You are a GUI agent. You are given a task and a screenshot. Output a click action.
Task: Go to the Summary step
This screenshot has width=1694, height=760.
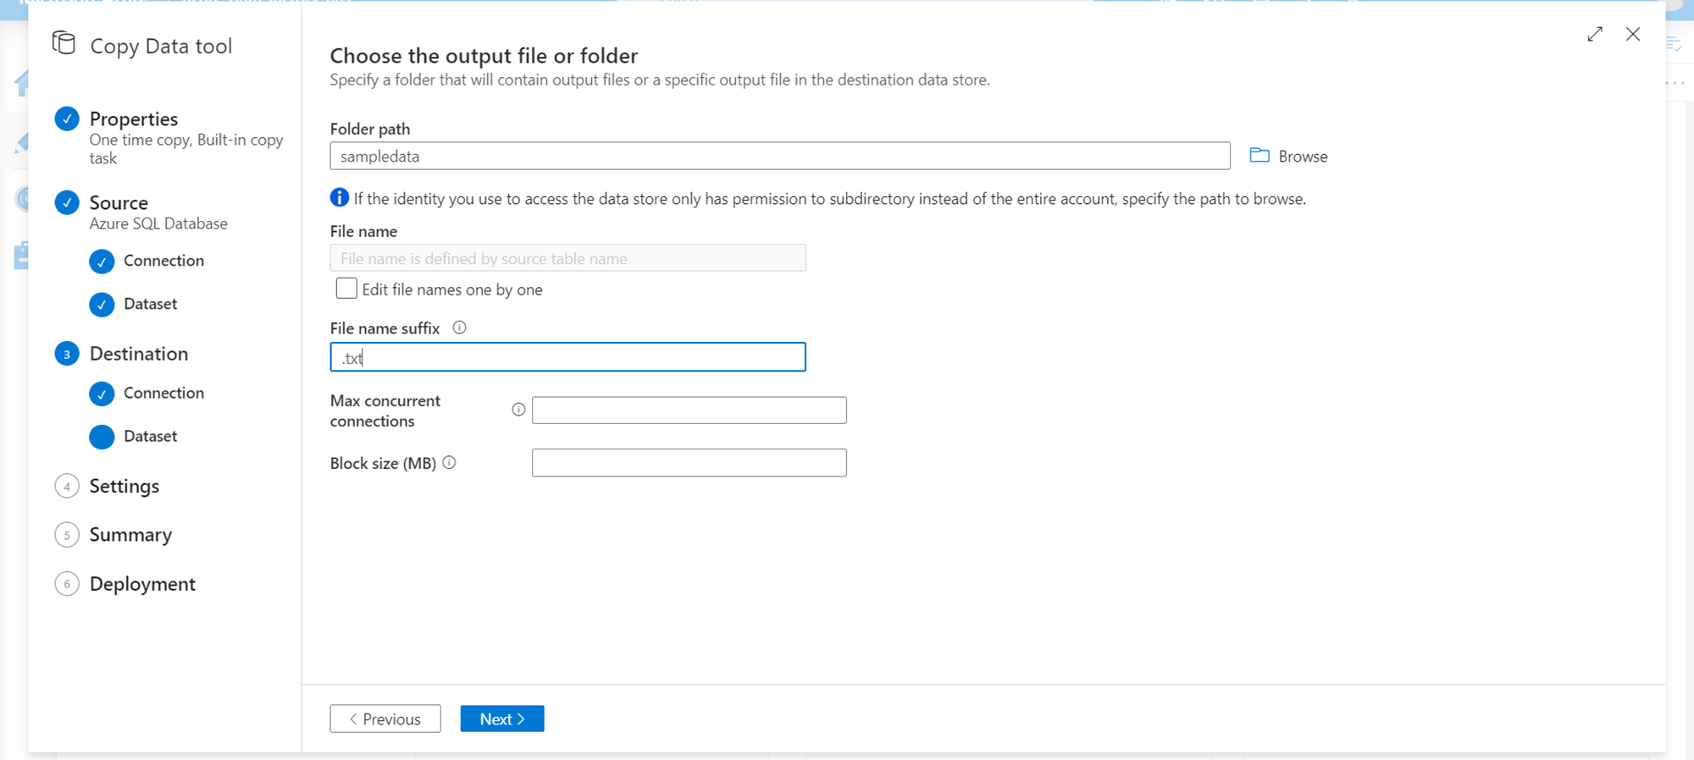[130, 535]
